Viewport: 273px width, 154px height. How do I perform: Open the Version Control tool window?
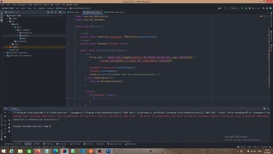pyautogui.click(x=14, y=144)
